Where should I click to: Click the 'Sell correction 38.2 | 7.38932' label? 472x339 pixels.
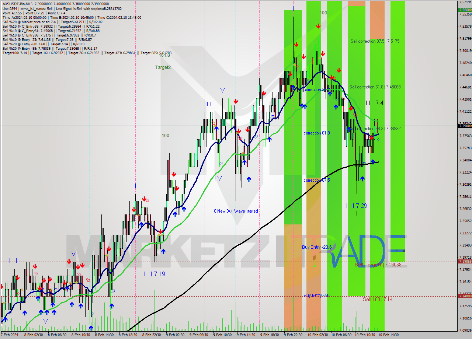(x=375, y=129)
